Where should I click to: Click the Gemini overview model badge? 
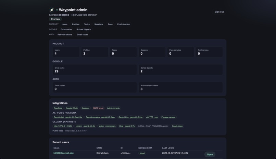100,117
